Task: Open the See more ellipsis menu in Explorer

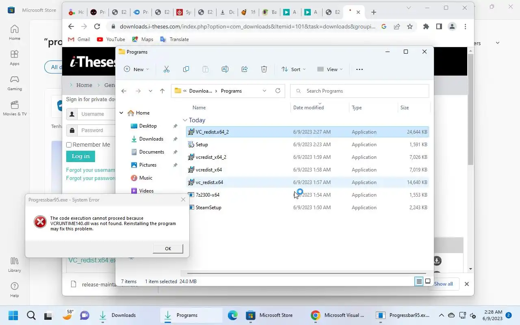Action: tap(359, 69)
